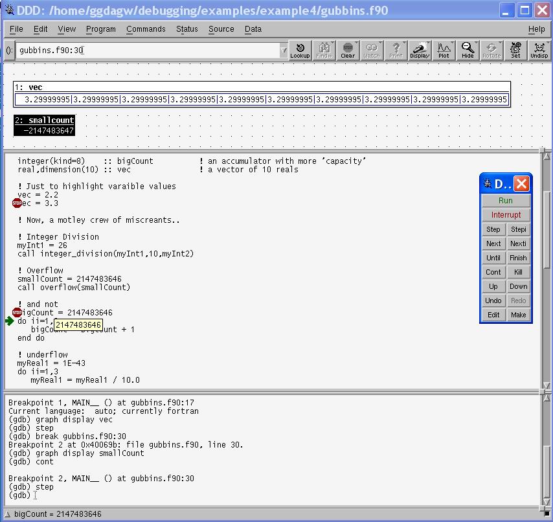Click the Lookup toolbar icon

coord(299,51)
